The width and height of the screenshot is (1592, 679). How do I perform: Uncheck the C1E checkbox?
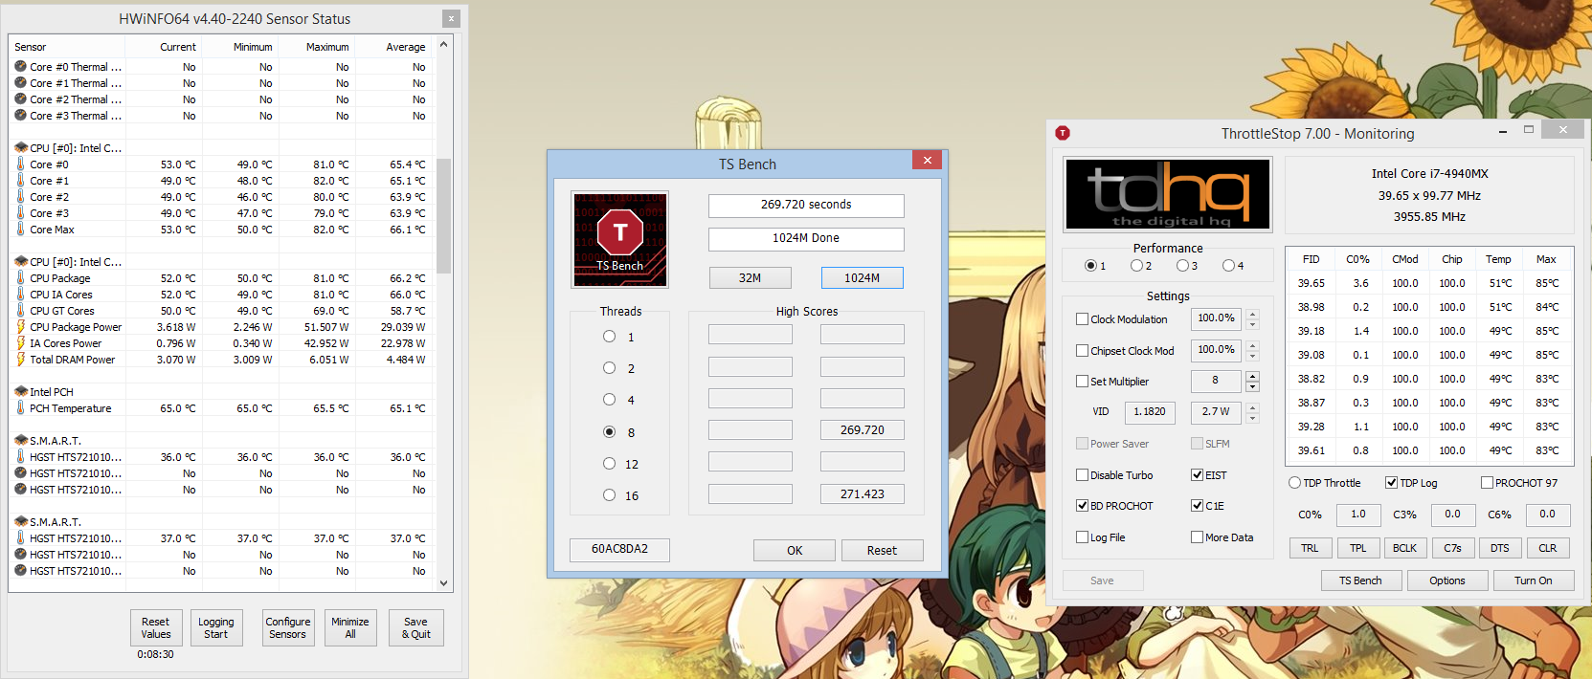[1197, 506]
